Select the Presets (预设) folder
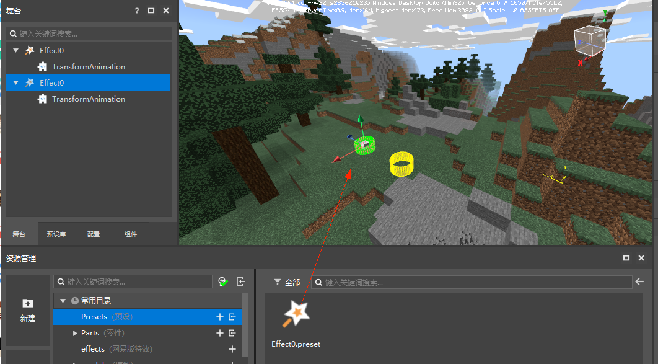Image resolution: width=658 pixels, height=364 pixels. pyautogui.click(x=148, y=317)
